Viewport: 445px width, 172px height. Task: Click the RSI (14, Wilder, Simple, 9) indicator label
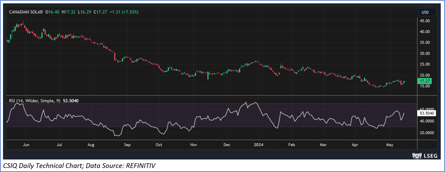point(35,101)
